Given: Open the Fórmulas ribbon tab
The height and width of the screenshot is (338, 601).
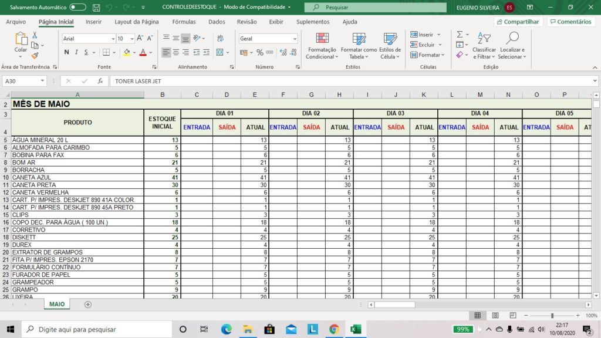Looking at the screenshot, I should (184, 22).
